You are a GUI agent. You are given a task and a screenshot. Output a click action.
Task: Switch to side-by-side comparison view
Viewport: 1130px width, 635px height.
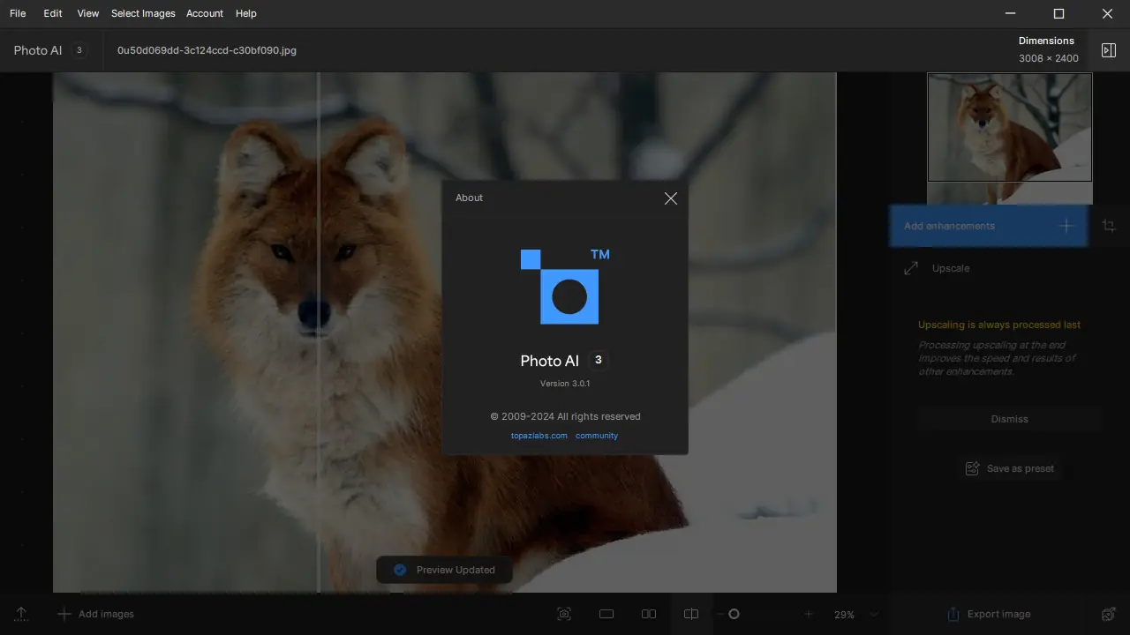[x=649, y=614]
